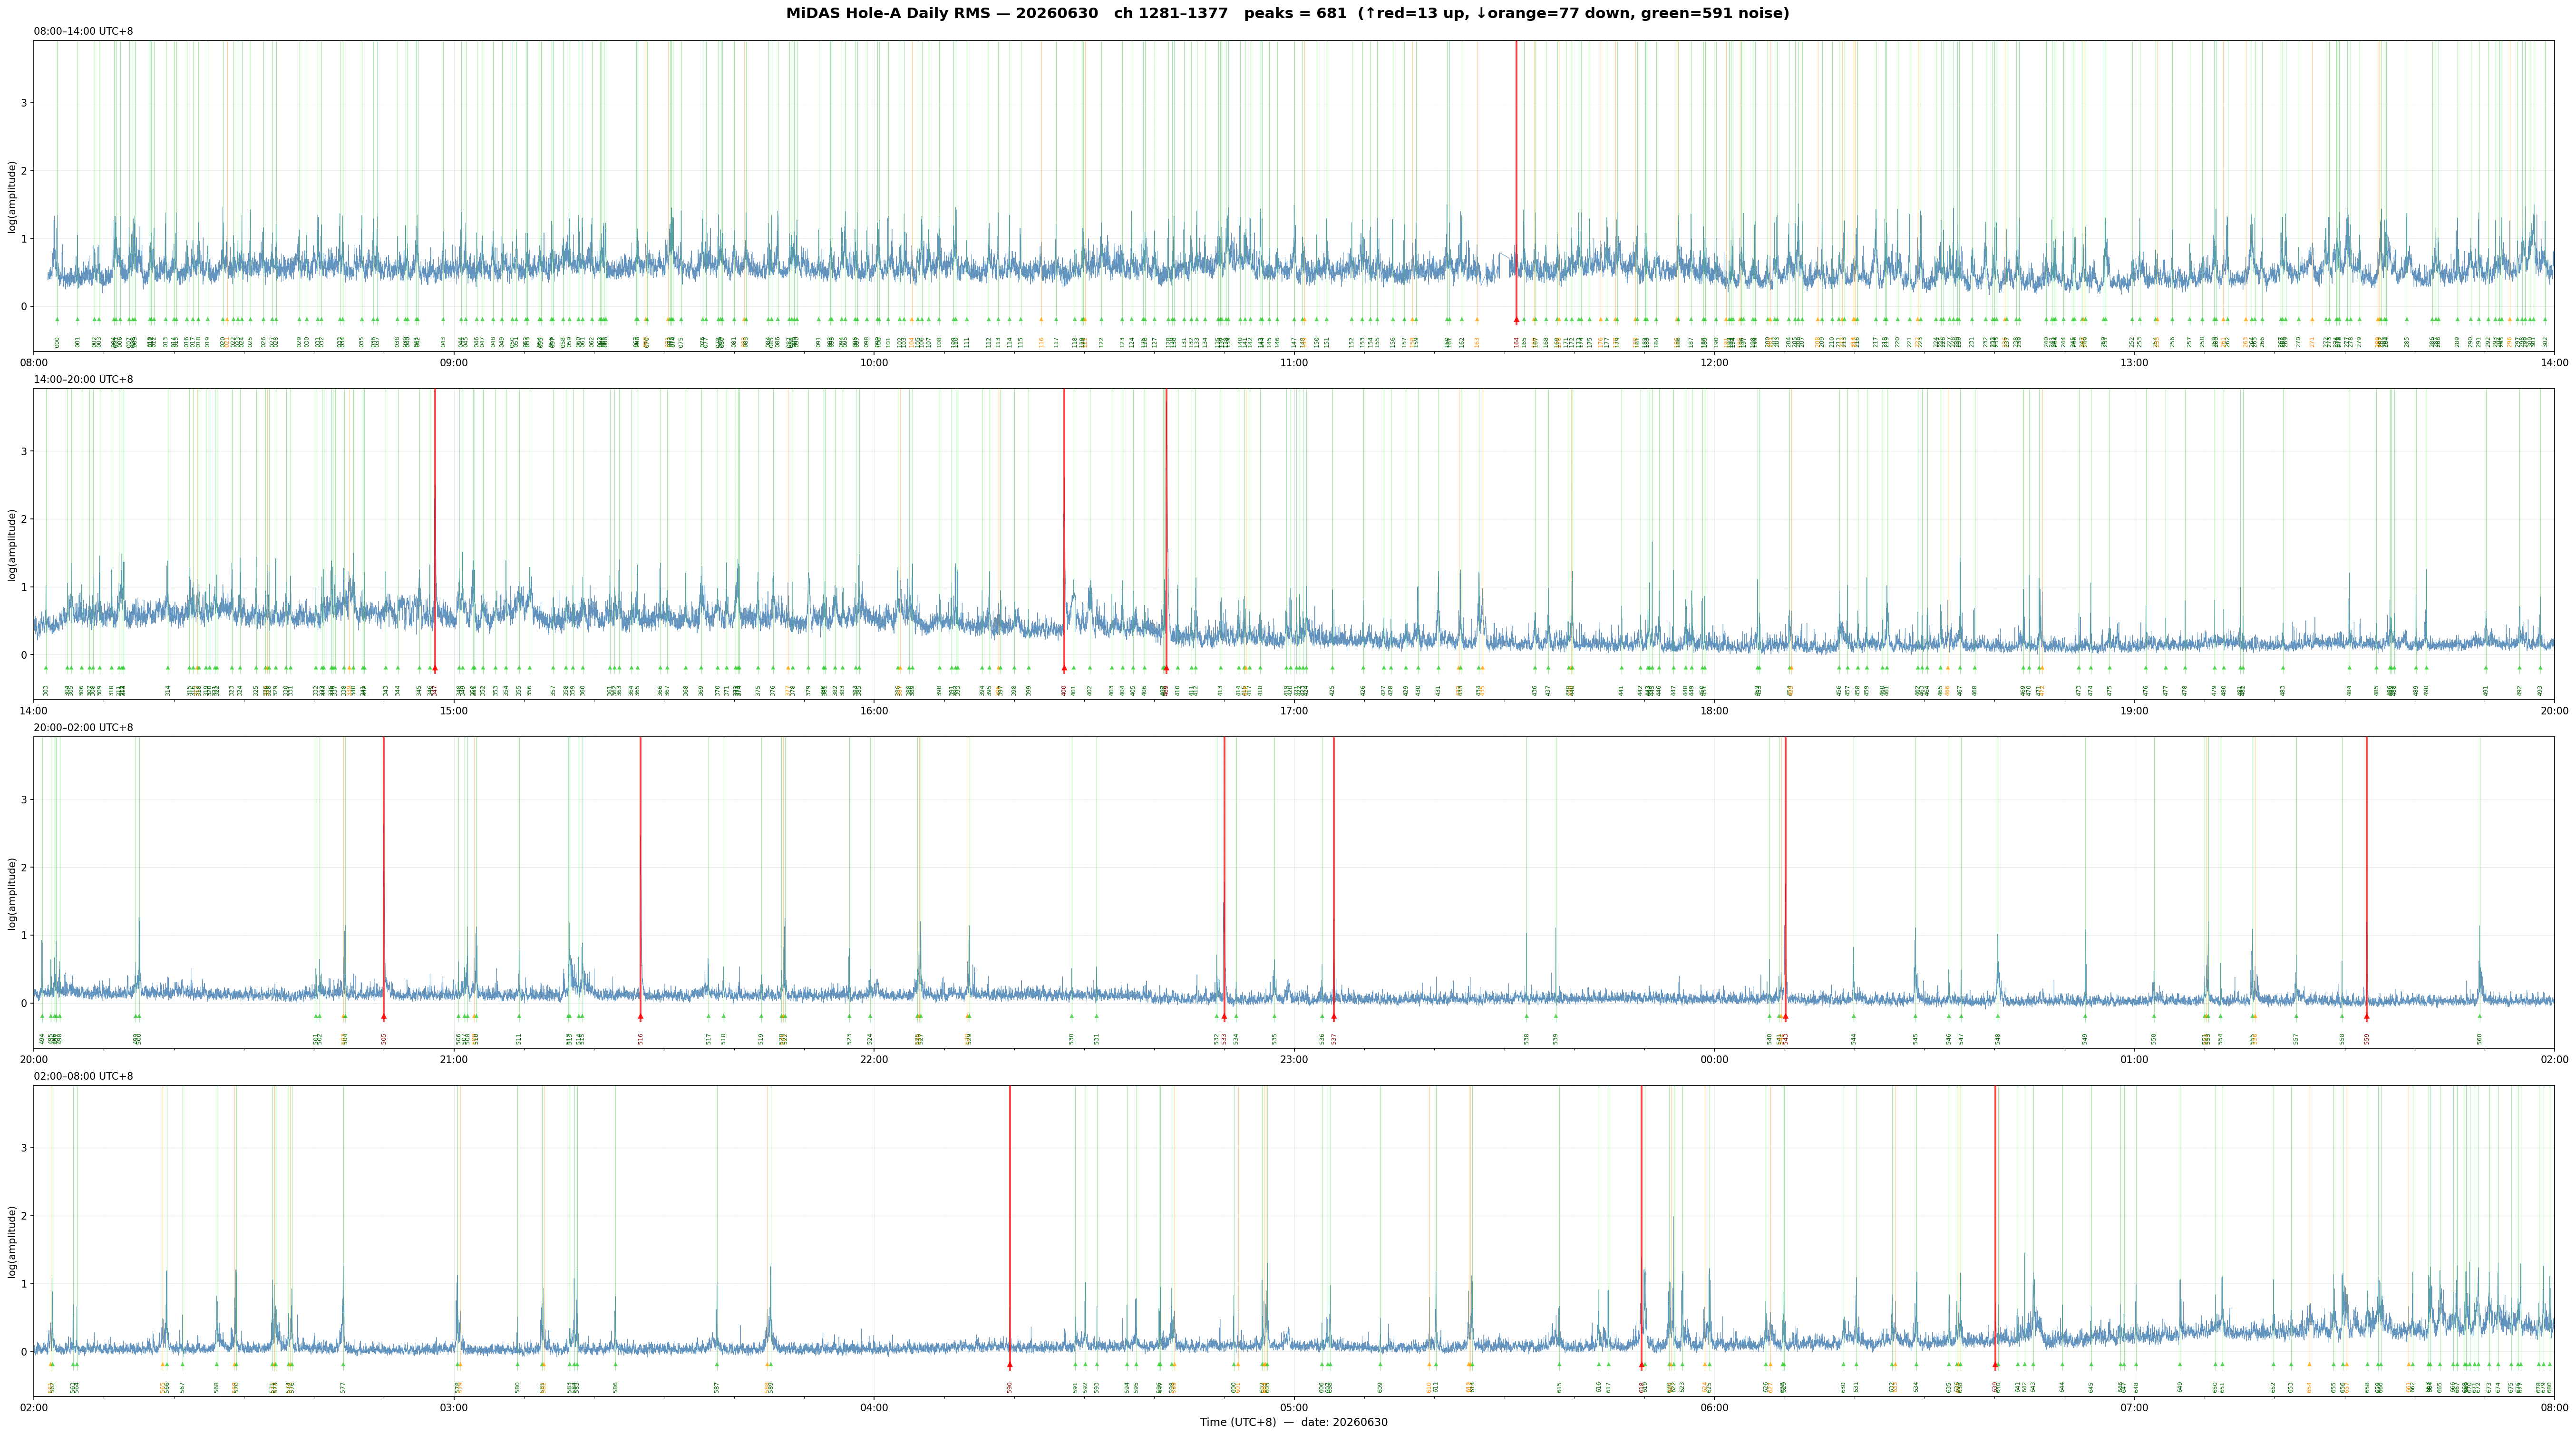Screen dimensions: 2576x1435
Task: Click the peak number label 557
Action: click(x=2296, y=1039)
